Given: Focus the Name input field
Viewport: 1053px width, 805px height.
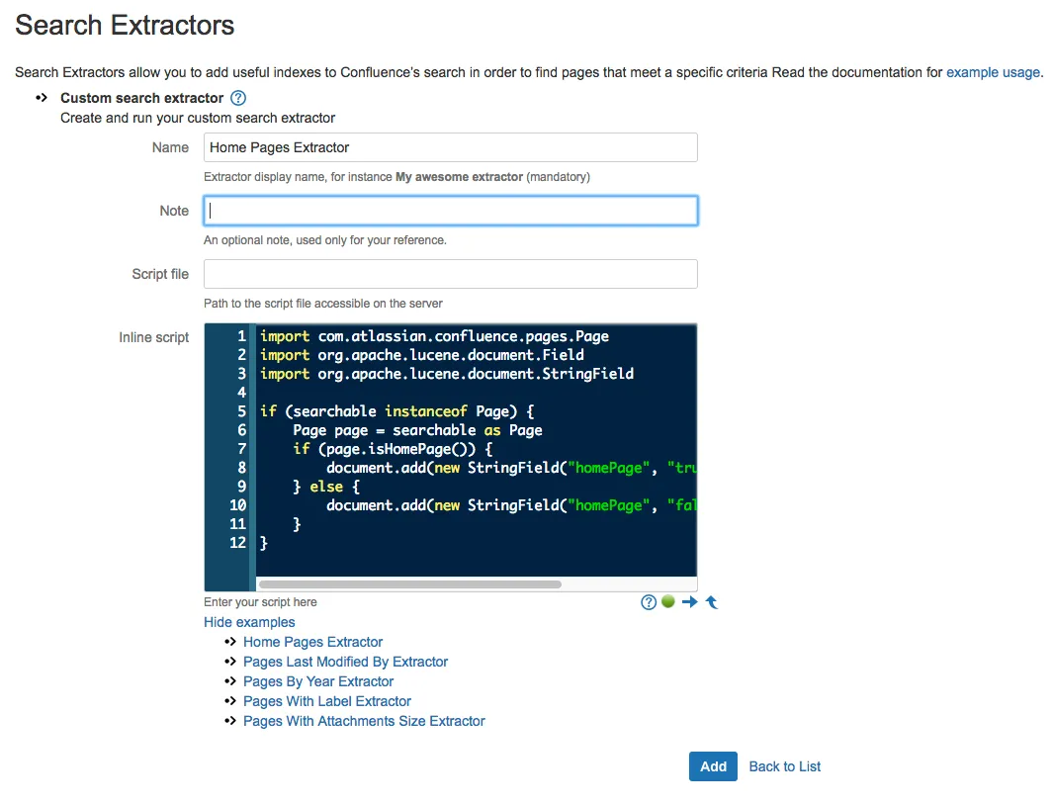Looking at the screenshot, I should tap(451, 147).
